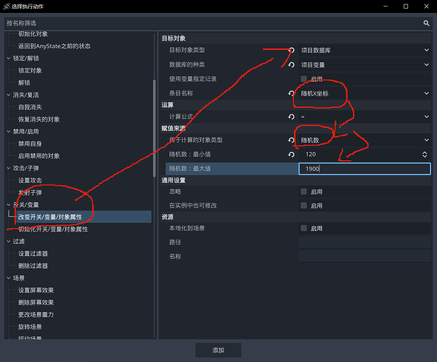Click revert icon next to 计算公式
This screenshot has height=362, width=437.
pos(292,117)
